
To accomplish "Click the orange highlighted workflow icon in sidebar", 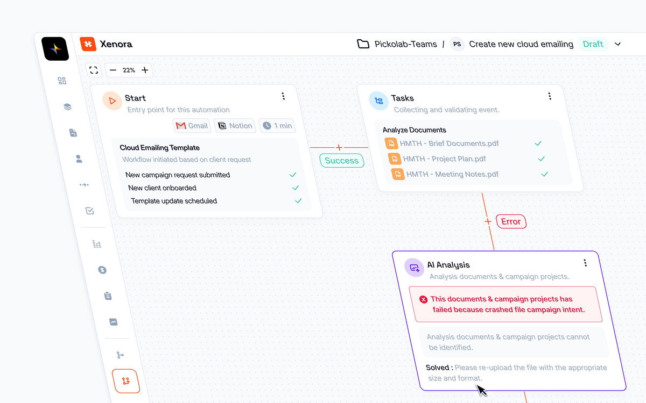I will pos(125,381).
